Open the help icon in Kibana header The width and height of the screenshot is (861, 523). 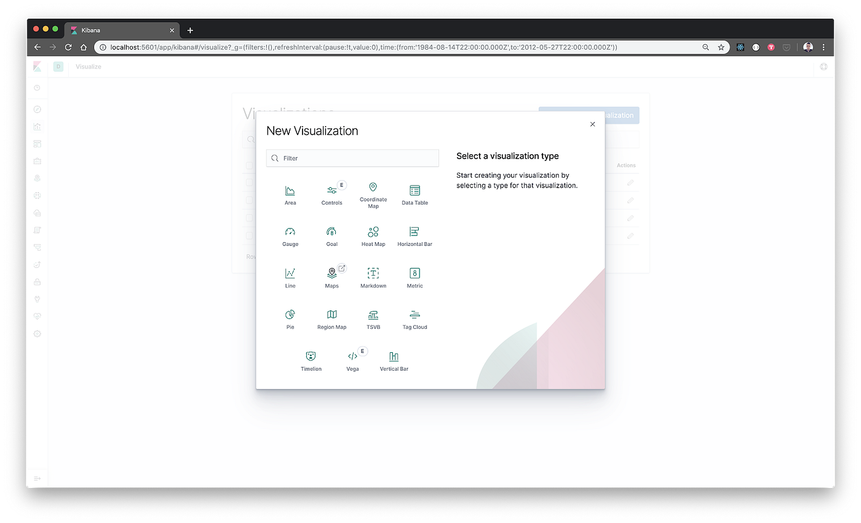823,66
